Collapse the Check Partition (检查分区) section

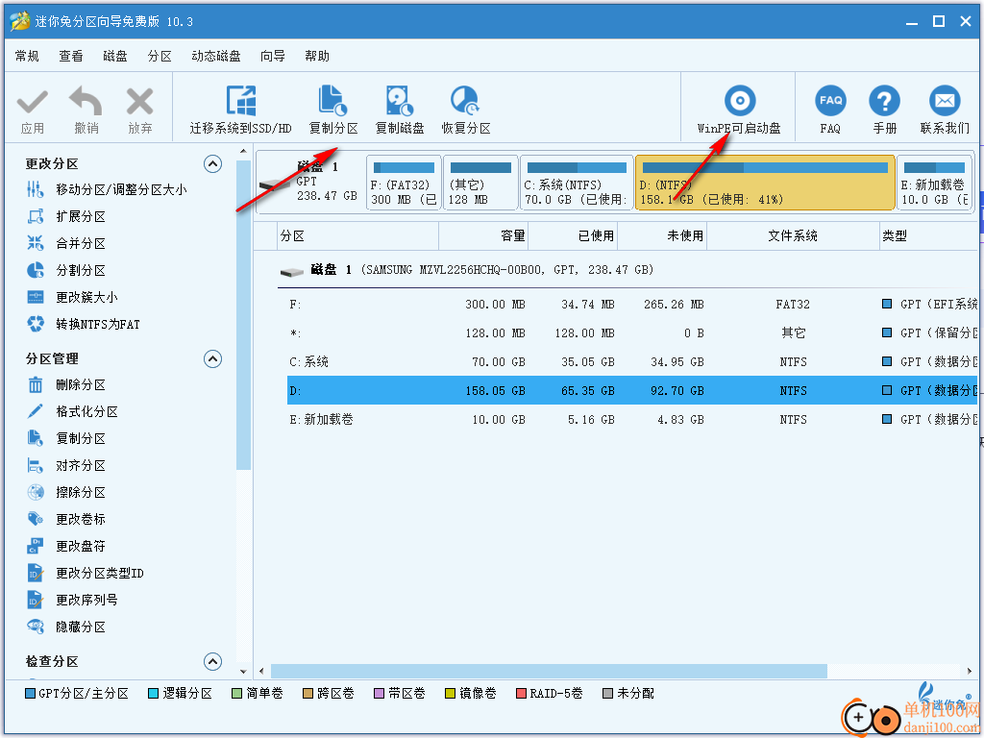[x=212, y=661]
